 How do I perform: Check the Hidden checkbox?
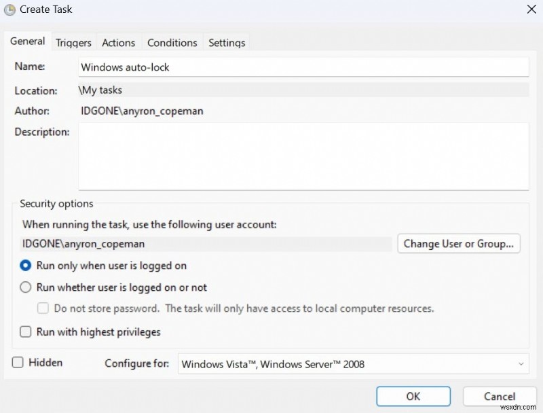tap(18, 363)
